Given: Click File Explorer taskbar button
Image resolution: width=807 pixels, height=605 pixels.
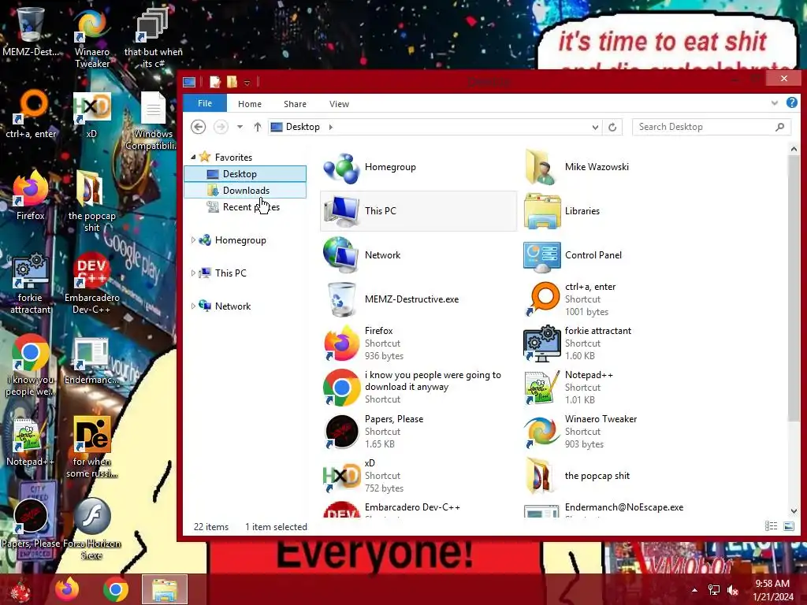Looking at the screenshot, I should tap(165, 589).
